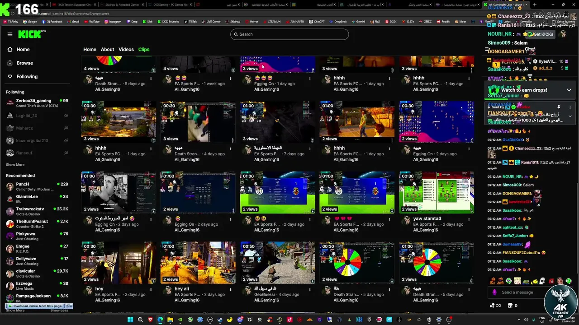Unpin the pinned chat message
This screenshot has height=325, width=579.
pyautogui.click(x=559, y=107)
